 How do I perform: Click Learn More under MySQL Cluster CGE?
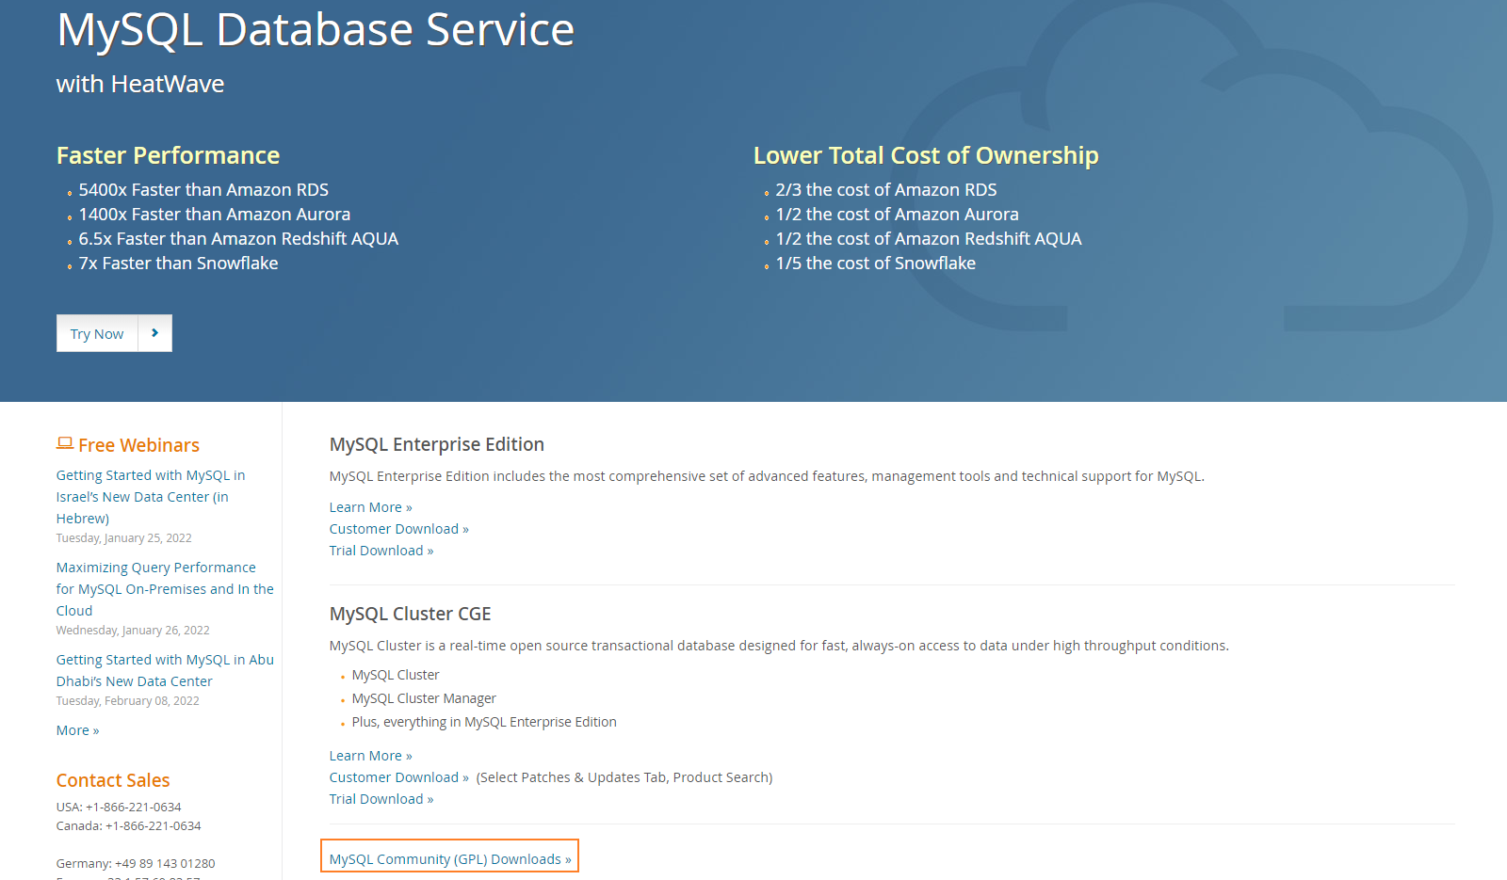click(x=370, y=756)
